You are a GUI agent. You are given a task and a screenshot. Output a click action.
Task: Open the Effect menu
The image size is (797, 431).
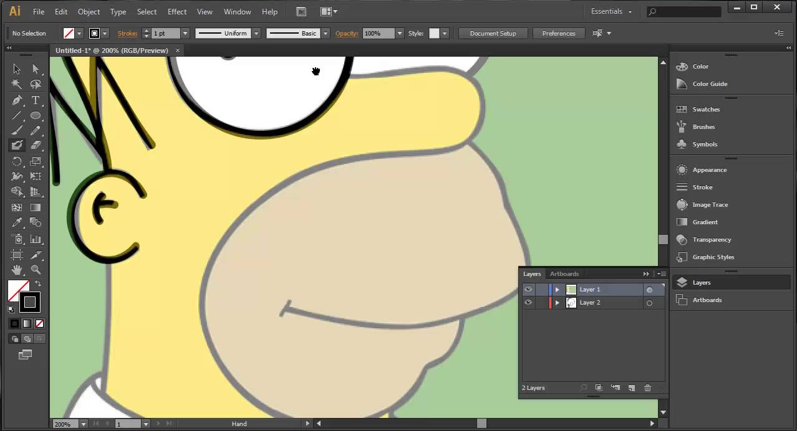[x=177, y=11]
